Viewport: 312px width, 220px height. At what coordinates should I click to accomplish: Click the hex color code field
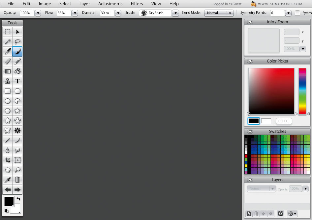pyautogui.click(x=284, y=121)
